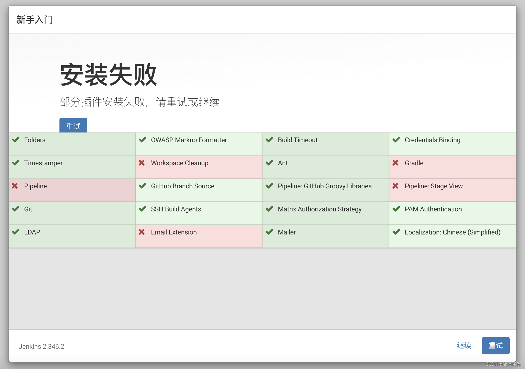Click the Matrix Authorization Strategy plugin label

point(320,209)
